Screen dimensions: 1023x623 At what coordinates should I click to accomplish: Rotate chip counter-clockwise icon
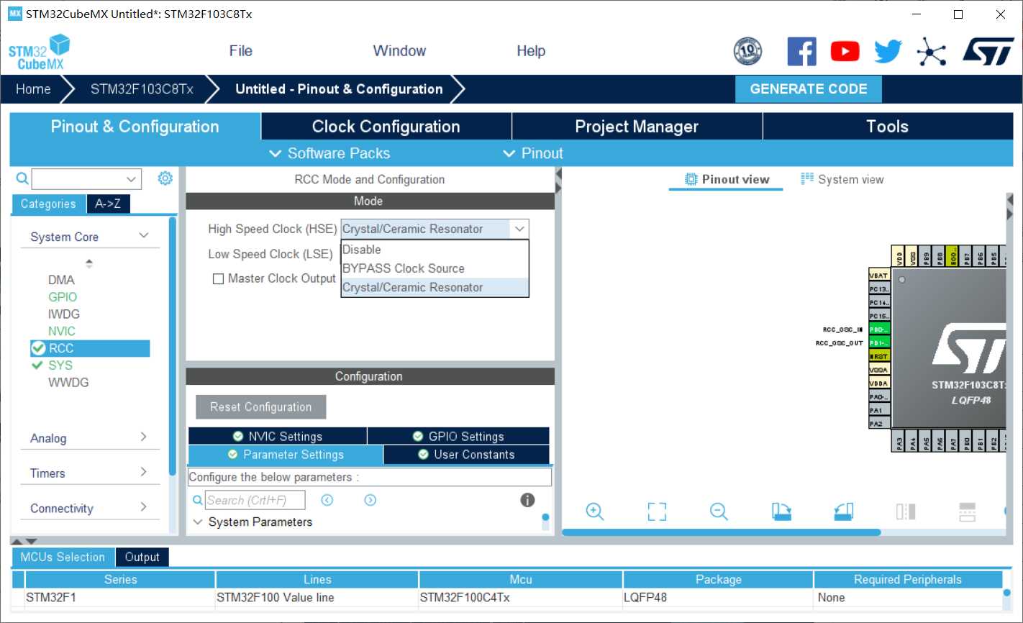pos(843,511)
